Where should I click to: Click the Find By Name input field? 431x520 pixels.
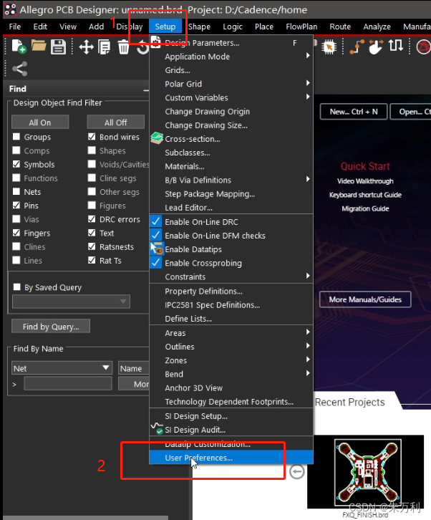click(68, 384)
